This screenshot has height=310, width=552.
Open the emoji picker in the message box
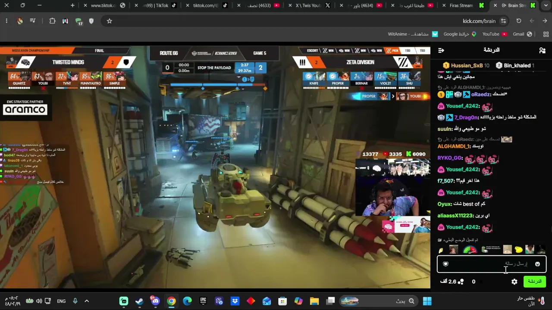537,264
